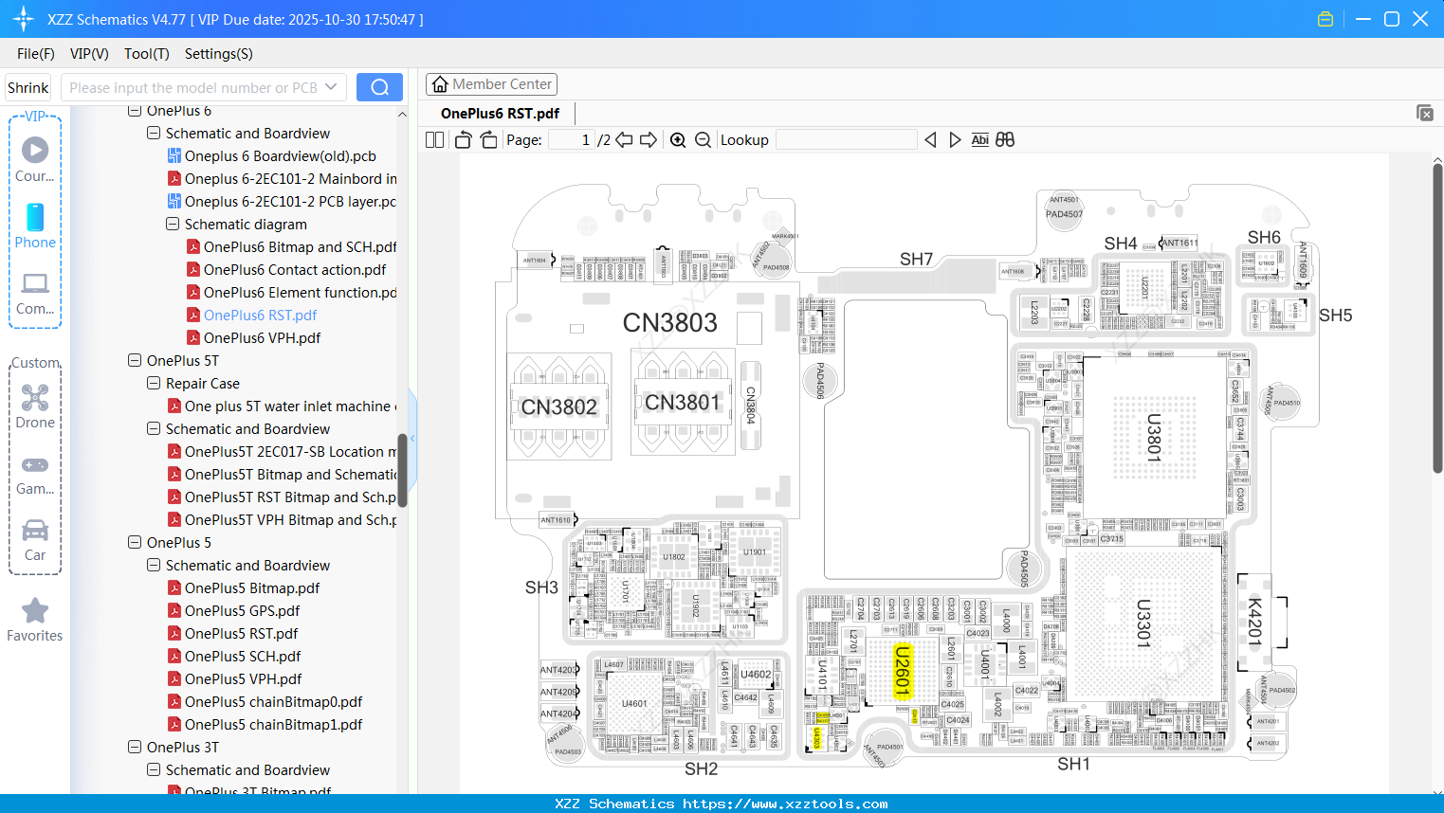Toggle the two-page layout icon

[x=435, y=140]
